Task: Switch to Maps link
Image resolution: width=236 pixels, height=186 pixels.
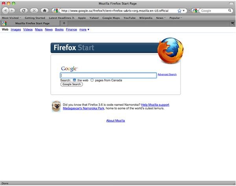Action: (39, 29)
